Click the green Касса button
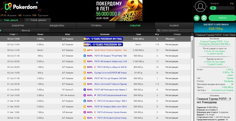236x121 pixels. pyautogui.click(x=222, y=18)
